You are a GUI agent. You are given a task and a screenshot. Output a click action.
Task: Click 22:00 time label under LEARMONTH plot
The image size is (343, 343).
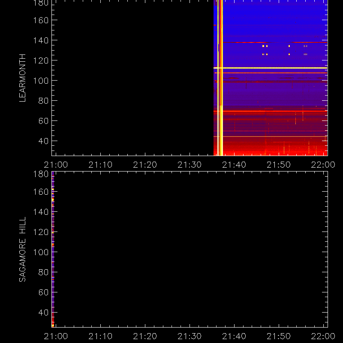click(323, 165)
